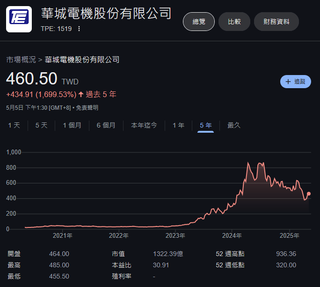
Task: Click the 2022年 label on chart axis
Action: point(119,236)
